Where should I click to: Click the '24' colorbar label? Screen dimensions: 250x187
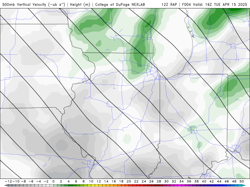144,181
